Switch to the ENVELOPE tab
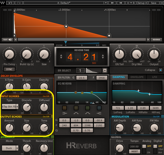This screenshot has height=155, width=164. point(137,77)
